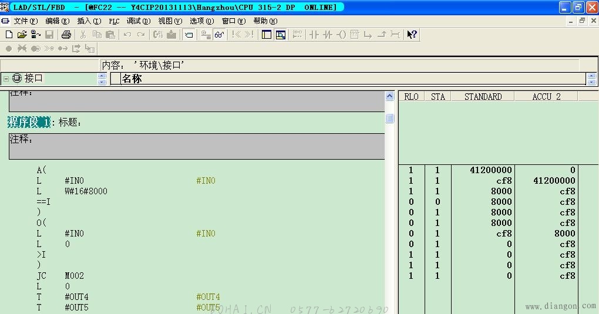Click the STANDARD column header
The height and width of the screenshot is (314, 599).
(x=483, y=97)
